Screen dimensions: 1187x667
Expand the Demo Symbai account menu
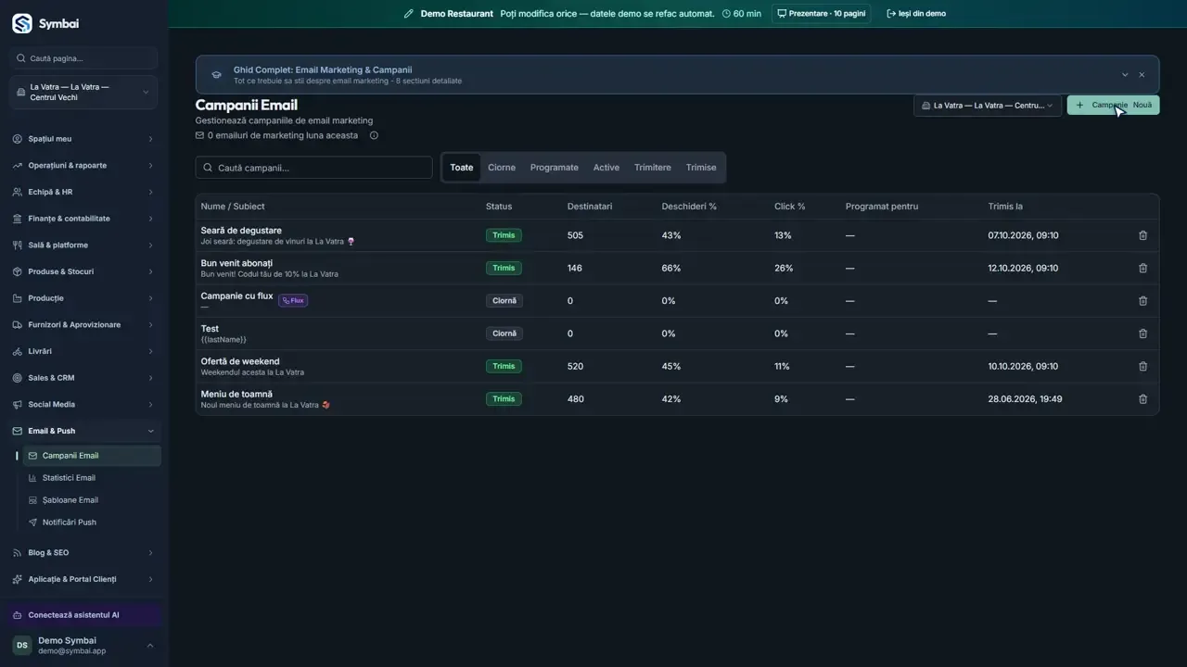tap(83, 646)
